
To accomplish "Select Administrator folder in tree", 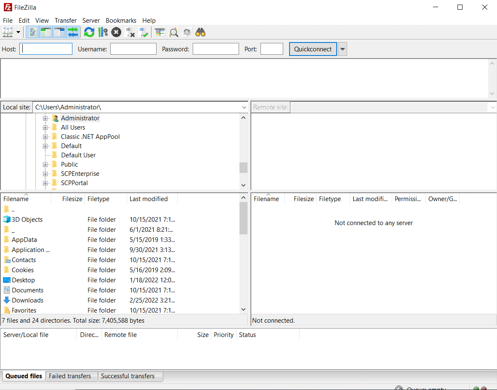I will point(80,118).
